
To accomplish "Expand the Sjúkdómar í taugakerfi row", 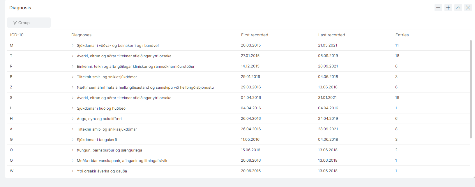I will coord(73,140).
